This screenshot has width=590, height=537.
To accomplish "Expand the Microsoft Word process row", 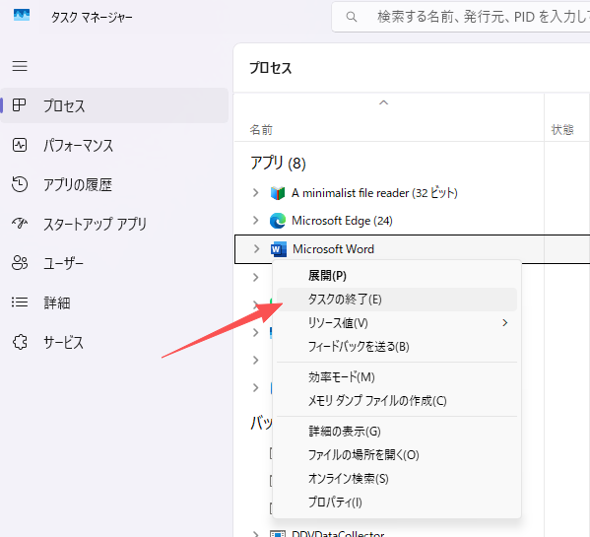I will 257,248.
